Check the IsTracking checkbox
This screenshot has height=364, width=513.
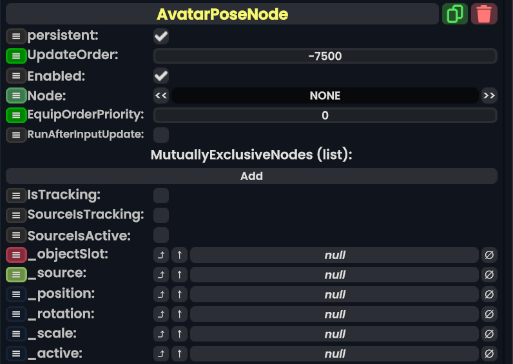point(161,196)
